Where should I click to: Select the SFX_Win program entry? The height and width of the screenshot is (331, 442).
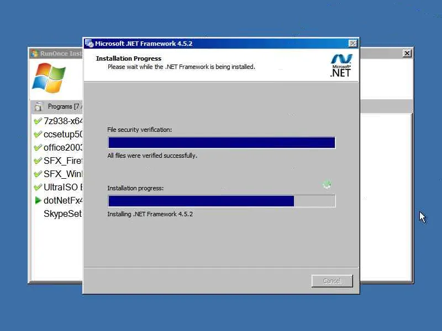(x=63, y=174)
